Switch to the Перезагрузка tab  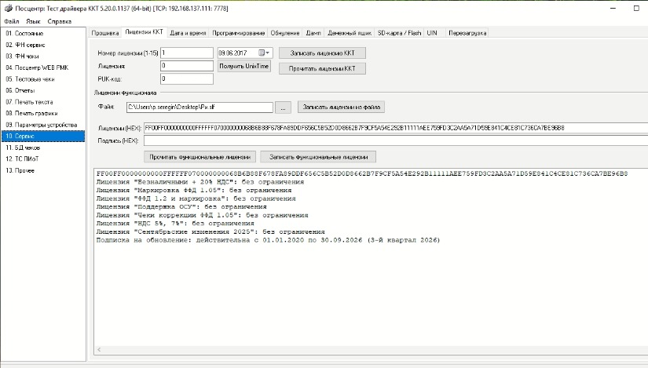pos(467,33)
